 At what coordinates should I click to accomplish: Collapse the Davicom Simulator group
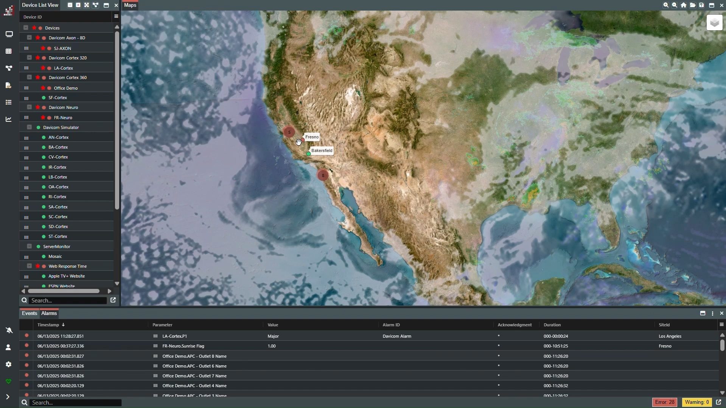click(x=30, y=127)
